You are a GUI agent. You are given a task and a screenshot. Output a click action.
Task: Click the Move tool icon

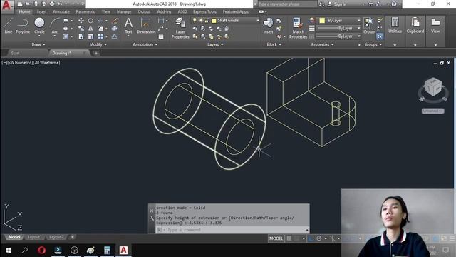point(81,21)
